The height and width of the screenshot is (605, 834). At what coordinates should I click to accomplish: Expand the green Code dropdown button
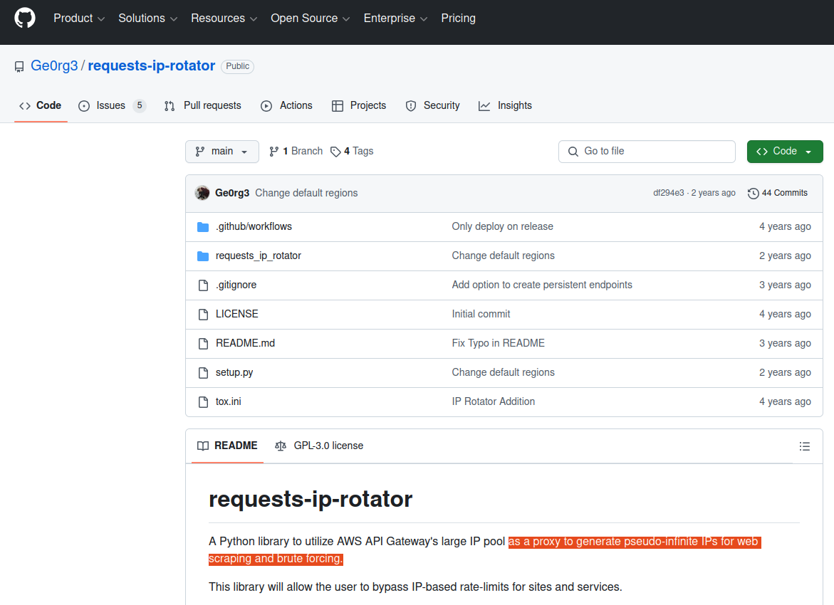(784, 152)
